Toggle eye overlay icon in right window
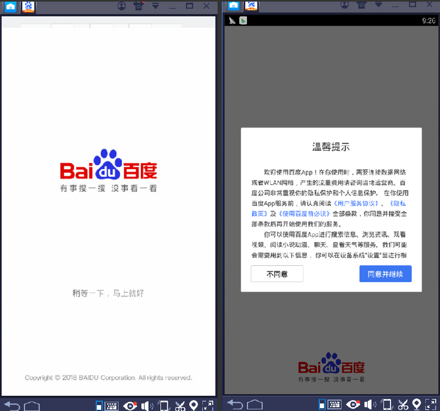The height and width of the screenshot is (411, 440). [353, 404]
